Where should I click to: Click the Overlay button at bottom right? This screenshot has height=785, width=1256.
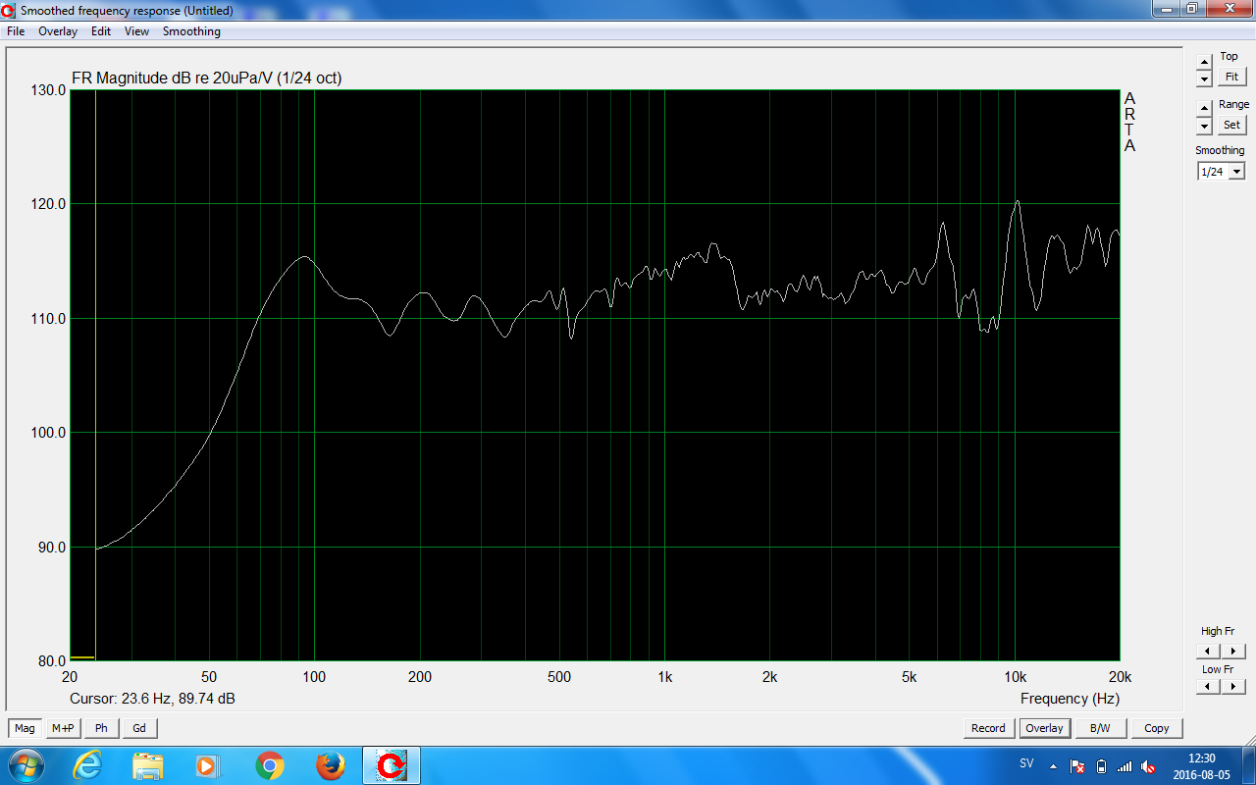pos(1044,728)
